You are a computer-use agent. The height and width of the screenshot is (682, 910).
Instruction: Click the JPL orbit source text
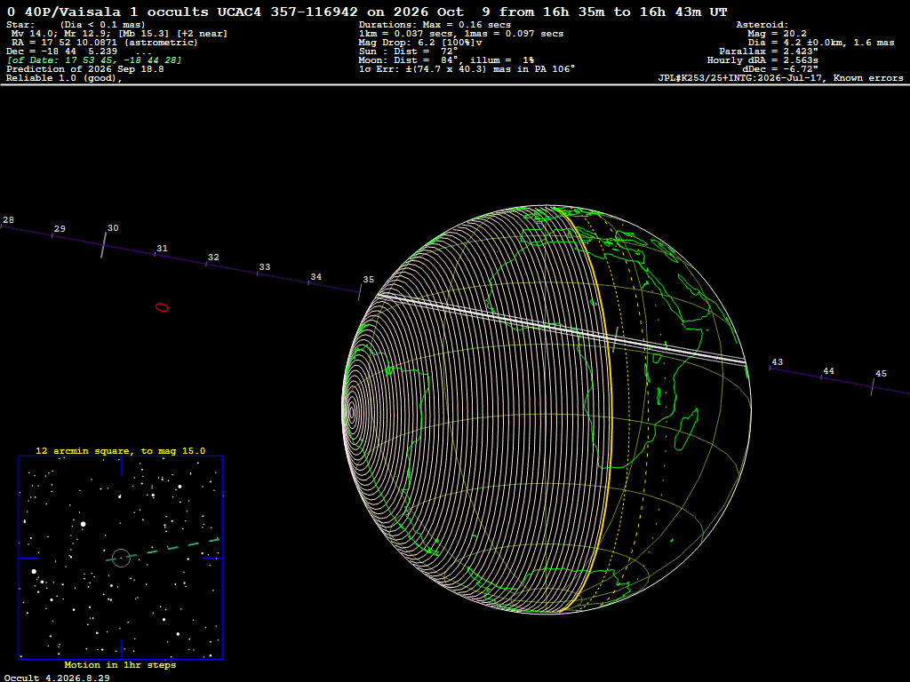(x=780, y=78)
